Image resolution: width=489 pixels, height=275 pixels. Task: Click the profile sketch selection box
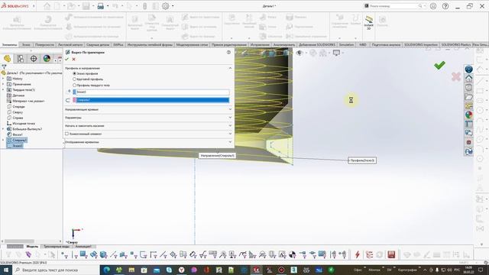coord(151,92)
